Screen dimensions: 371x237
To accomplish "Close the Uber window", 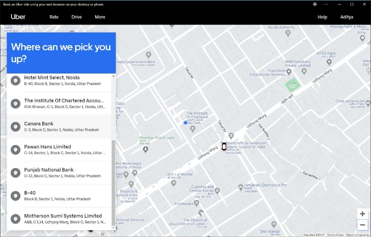I will click(x=364, y=4).
